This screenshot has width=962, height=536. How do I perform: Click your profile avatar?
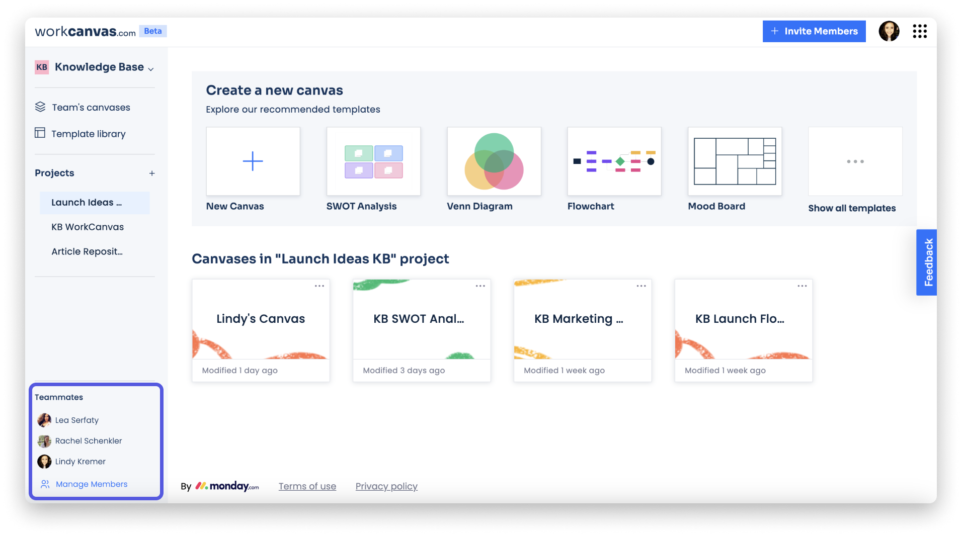tap(889, 31)
